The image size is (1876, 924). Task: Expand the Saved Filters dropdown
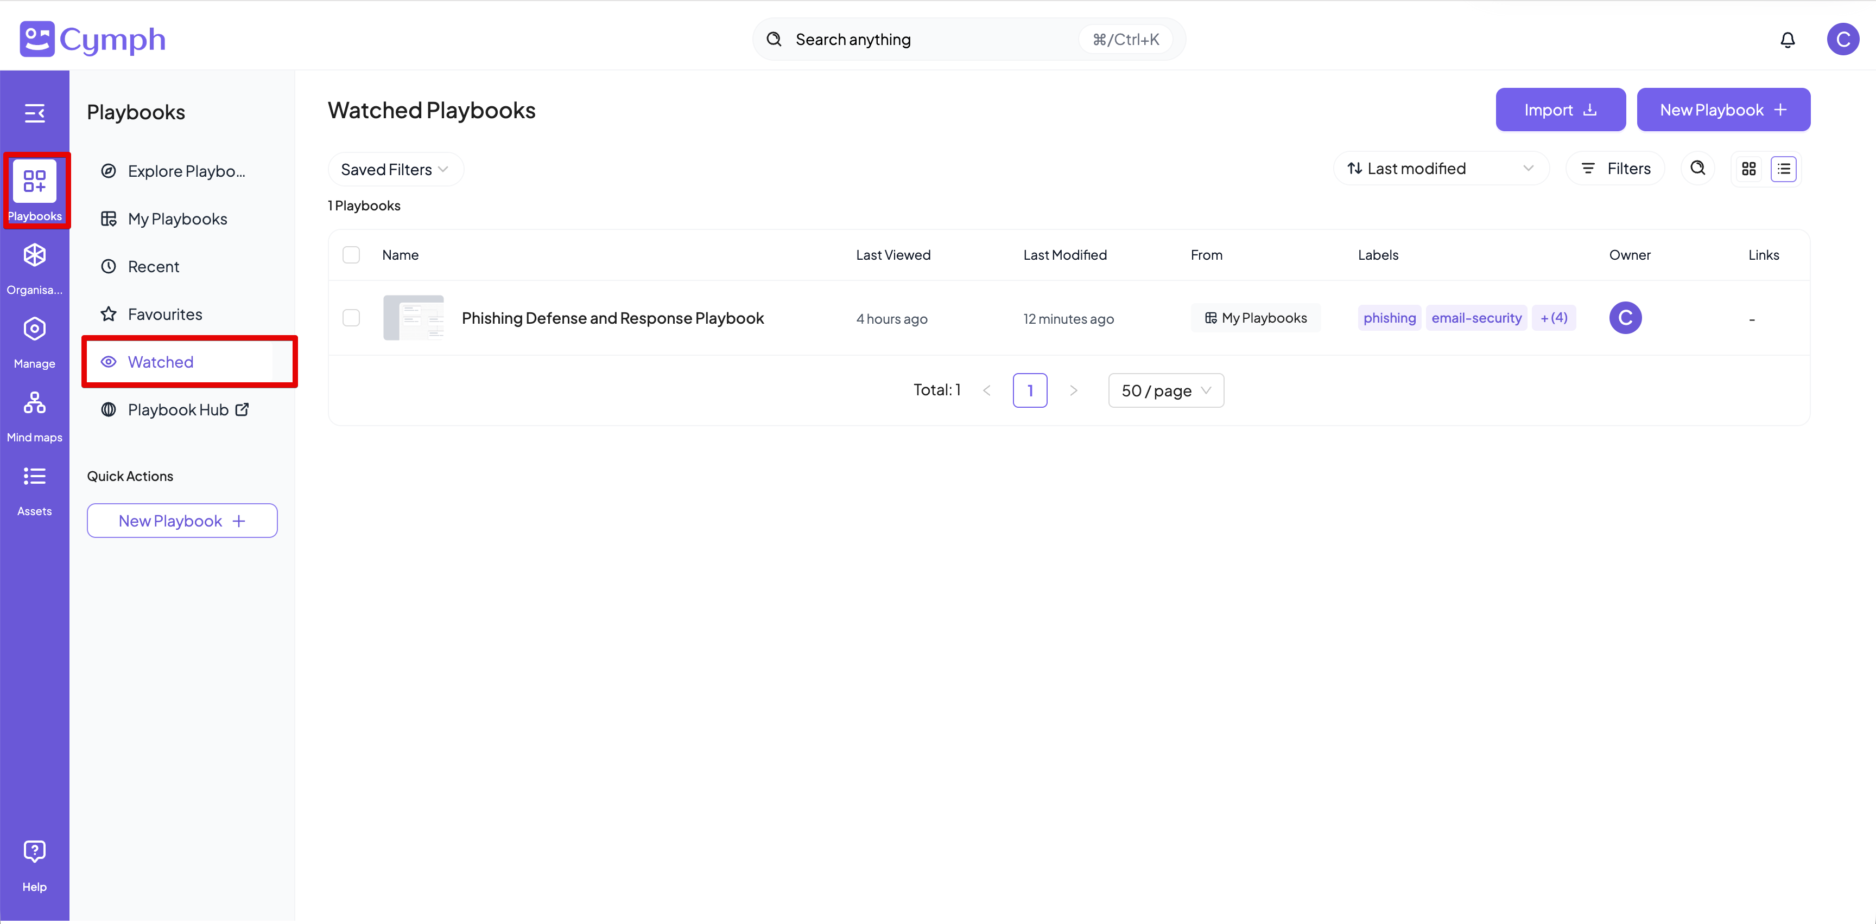(x=394, y=170)
